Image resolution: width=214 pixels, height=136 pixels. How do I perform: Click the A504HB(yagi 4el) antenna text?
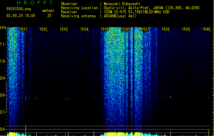coord(120,16)
